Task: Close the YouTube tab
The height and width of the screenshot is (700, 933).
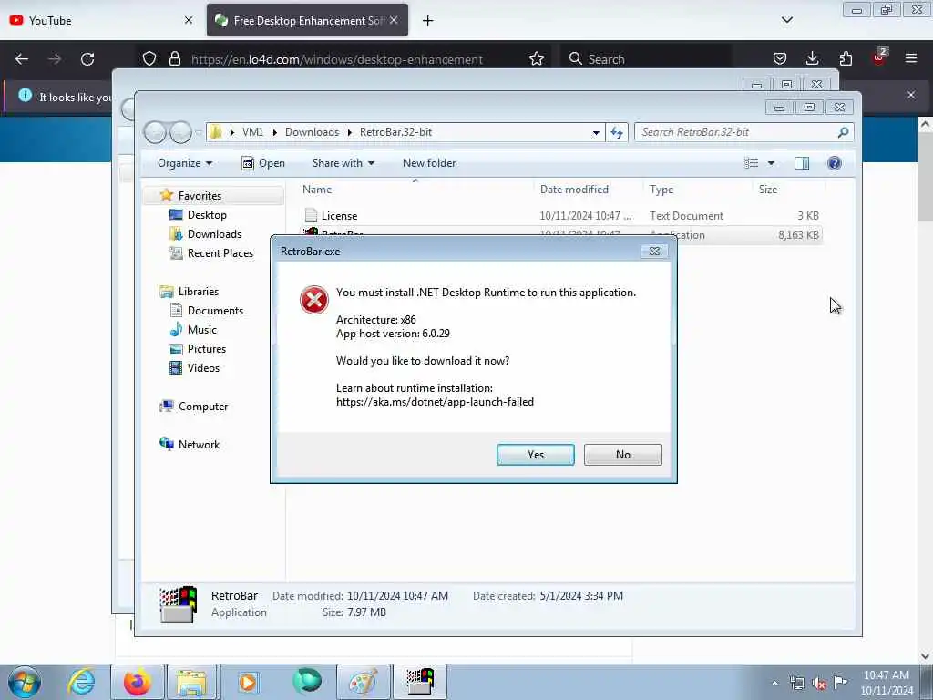Action: 189,20
